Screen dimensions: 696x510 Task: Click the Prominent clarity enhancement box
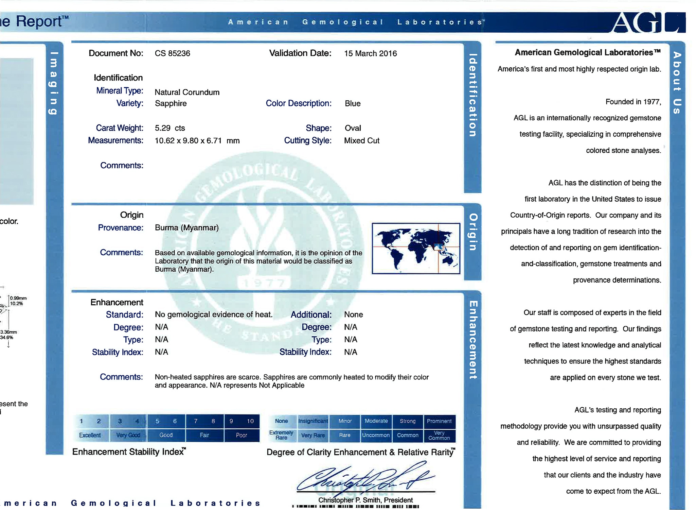(439, 421)
